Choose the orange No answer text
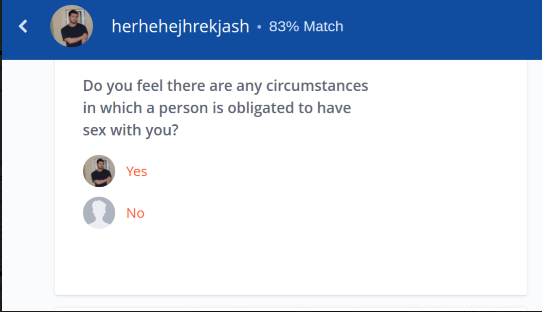The height and width of the screenshot is (312, 542). coord(135,213)
